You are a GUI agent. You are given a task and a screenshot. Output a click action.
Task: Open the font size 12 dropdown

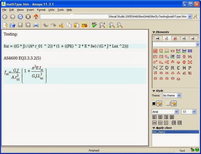pos(189,112)
